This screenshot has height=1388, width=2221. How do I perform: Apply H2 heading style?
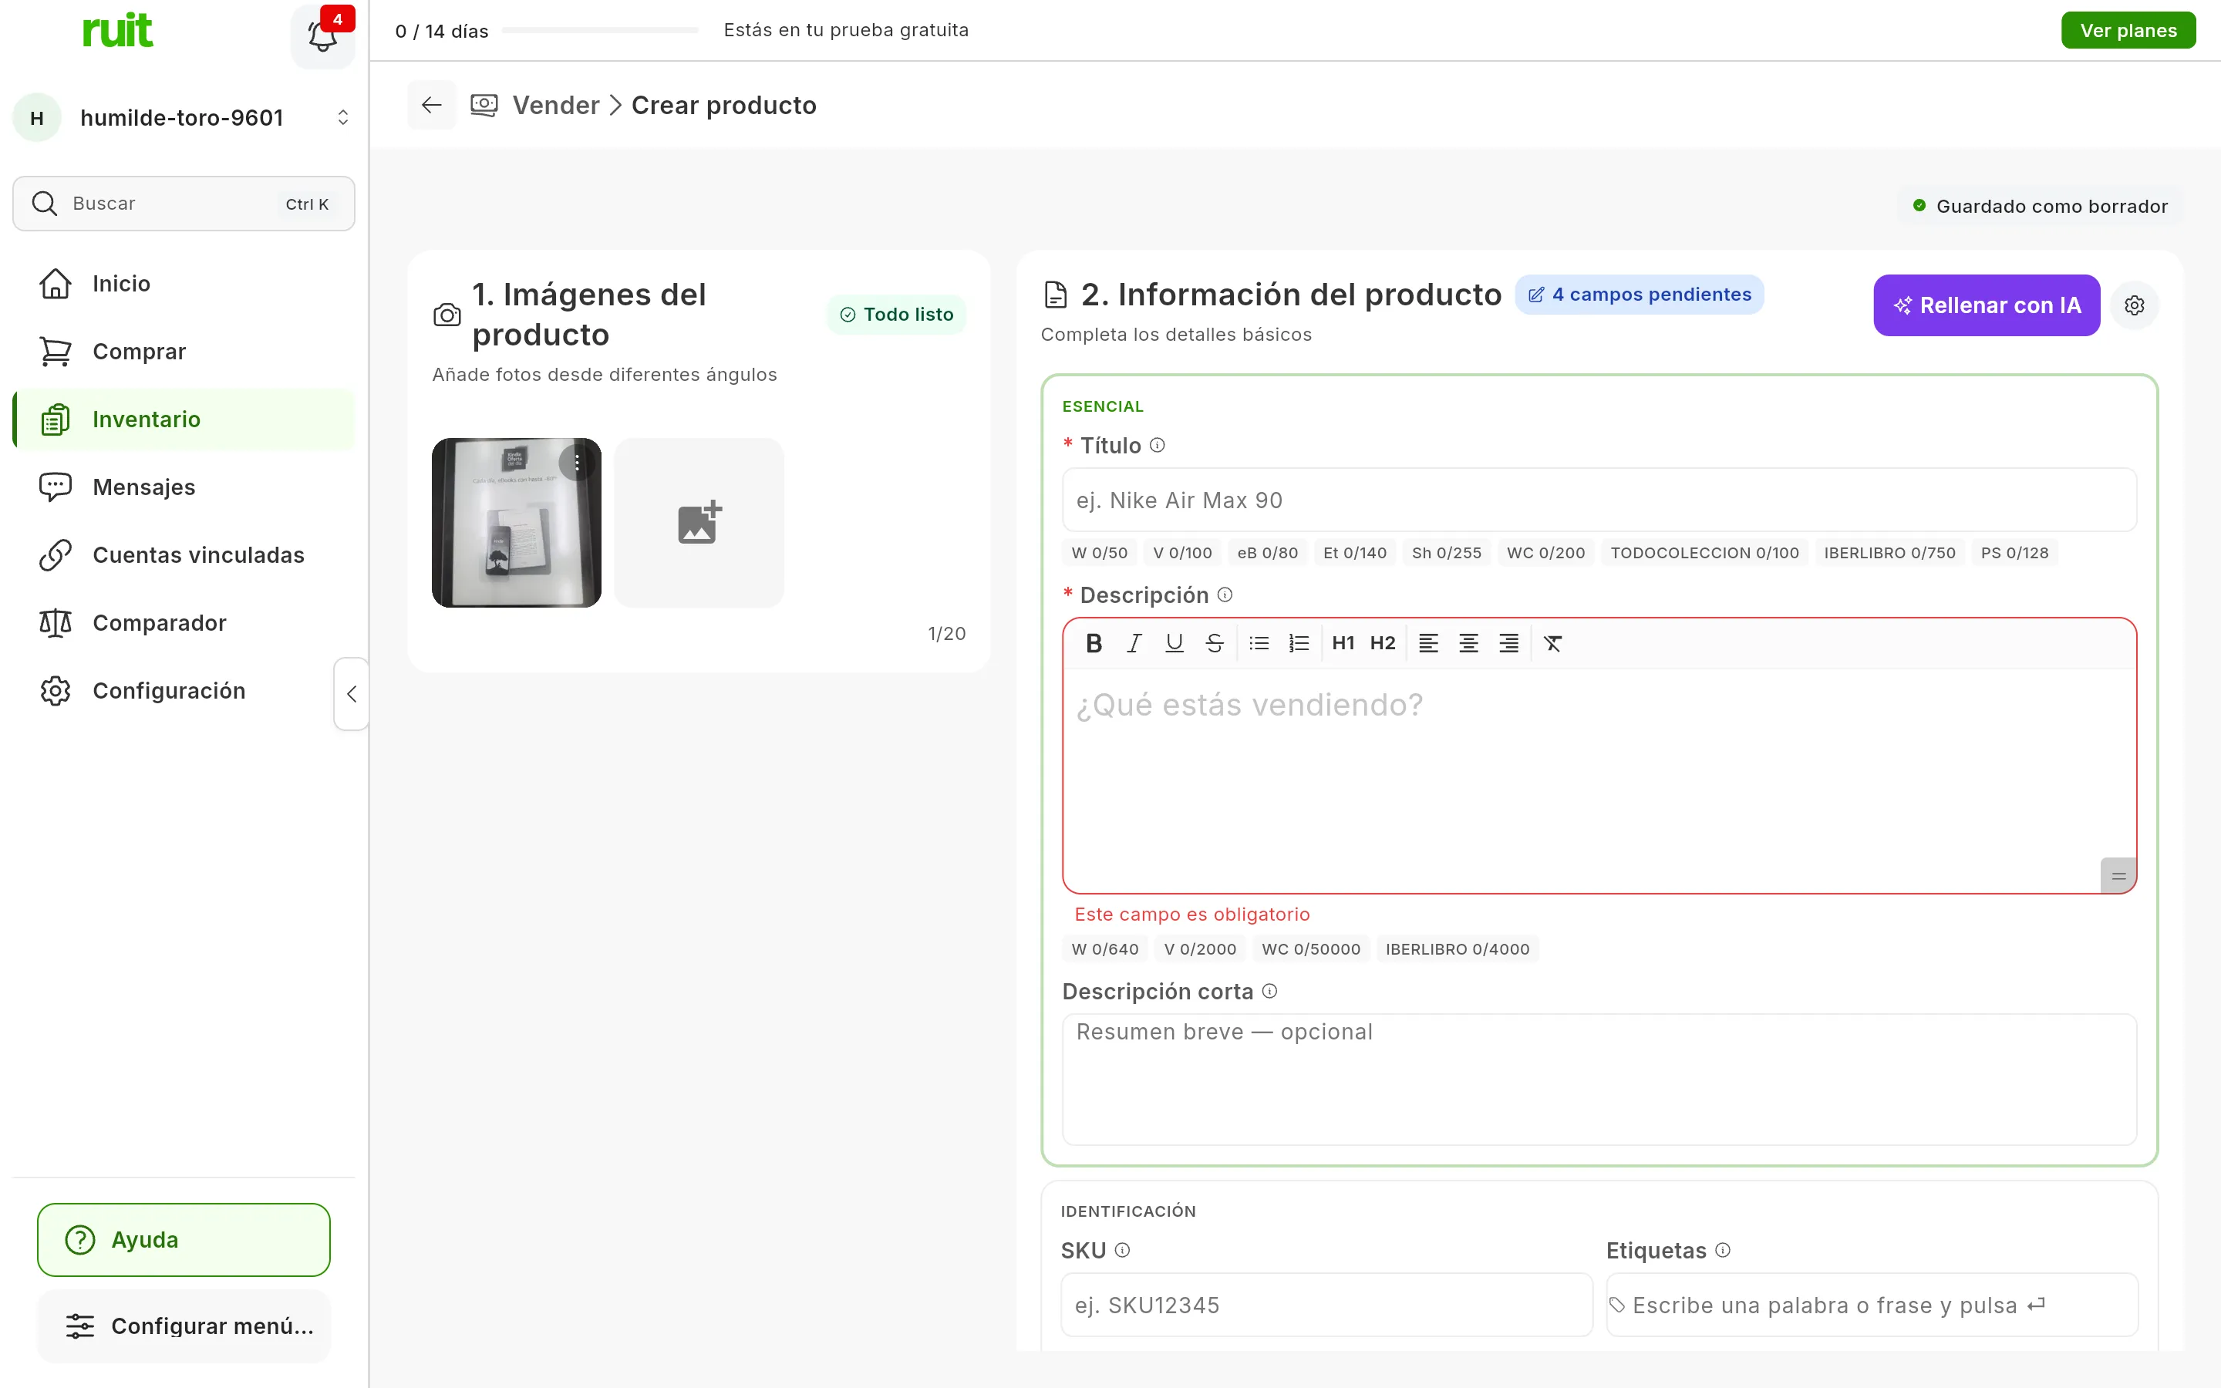pyautogui.click(x=1382, y=644)
